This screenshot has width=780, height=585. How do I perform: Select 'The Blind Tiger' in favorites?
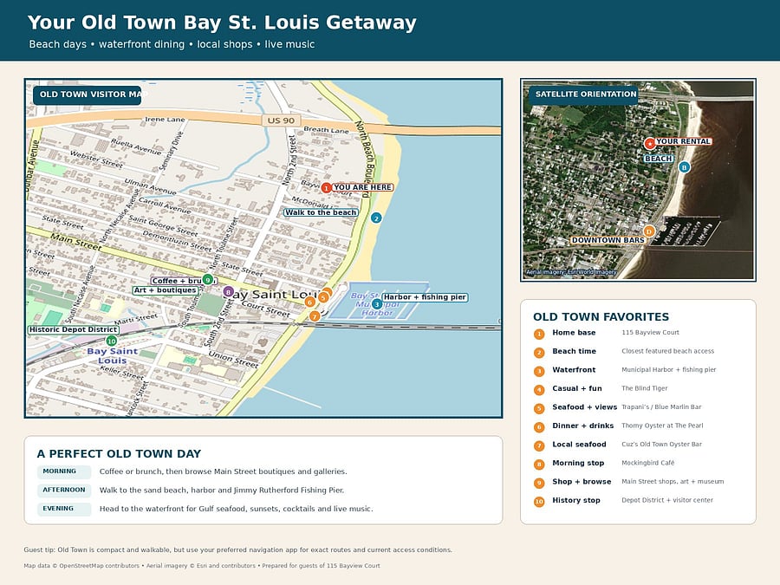(645, 388)
